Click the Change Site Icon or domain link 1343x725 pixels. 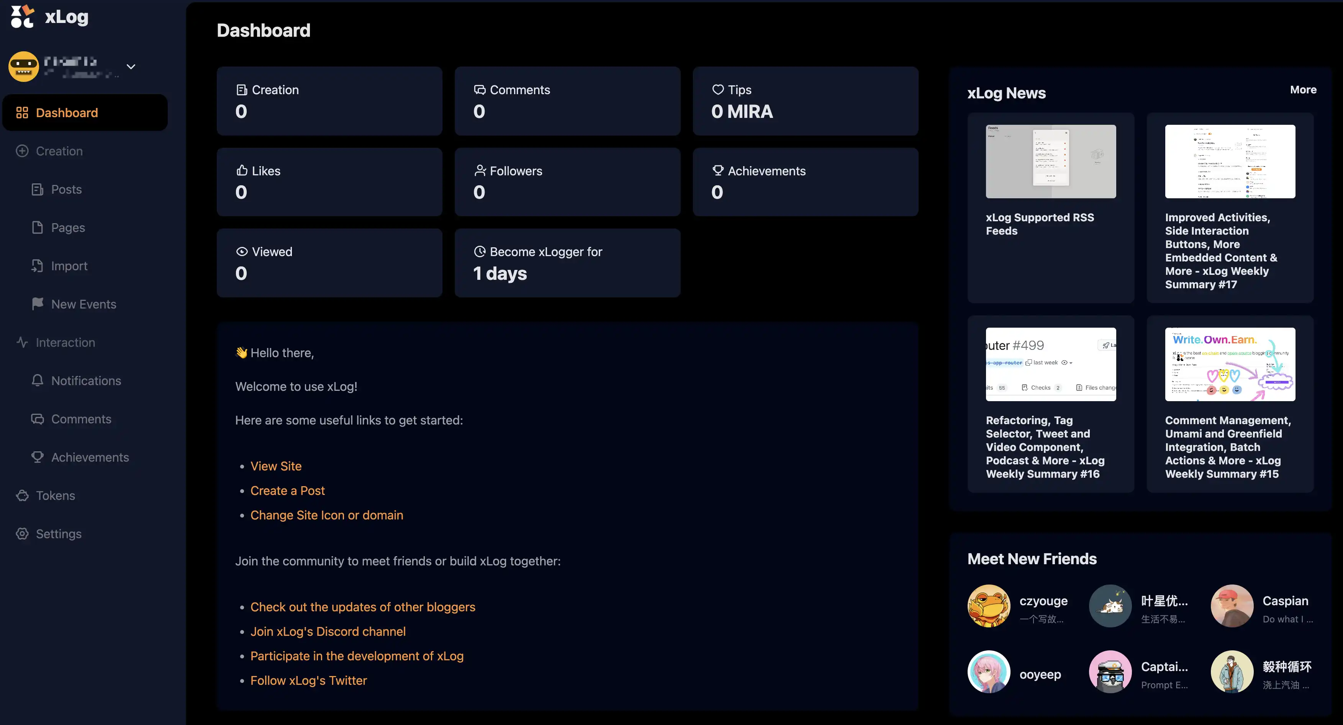(327, 515)
